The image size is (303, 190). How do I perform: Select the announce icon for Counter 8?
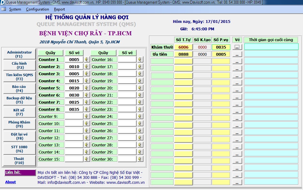pyautogui.click(x=86, y=109)
